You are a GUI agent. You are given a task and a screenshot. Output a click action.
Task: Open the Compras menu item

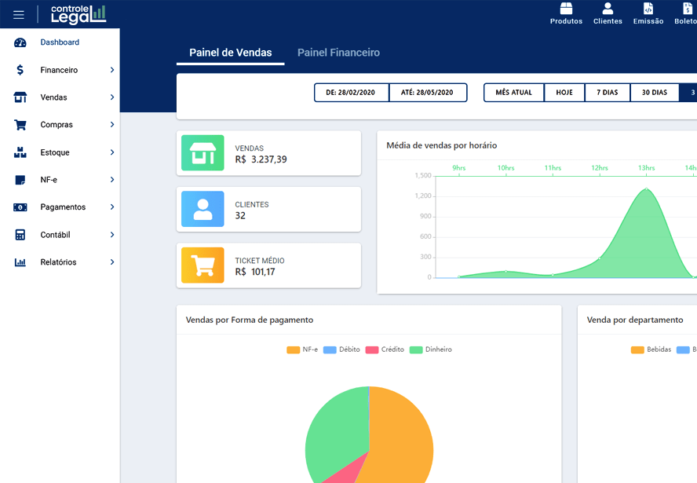tap(60, 125)
